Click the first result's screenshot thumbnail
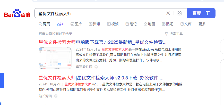Screen dimensions: 224x105 tap(55, 58)
